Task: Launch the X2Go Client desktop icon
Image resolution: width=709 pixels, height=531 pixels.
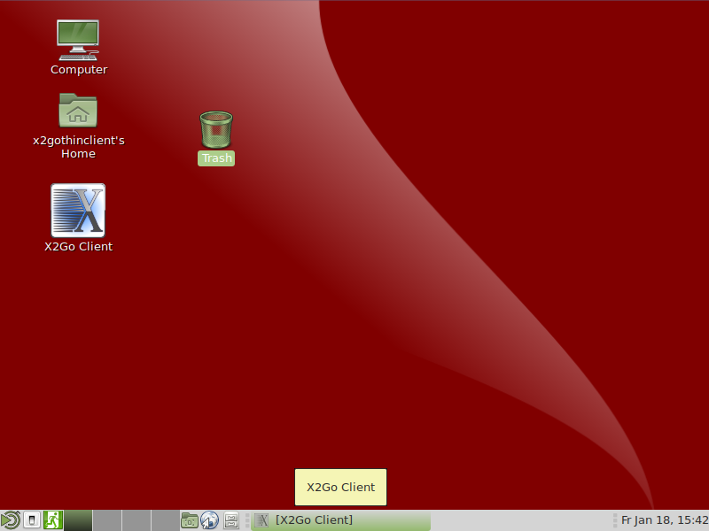Action: coord(78,211)
